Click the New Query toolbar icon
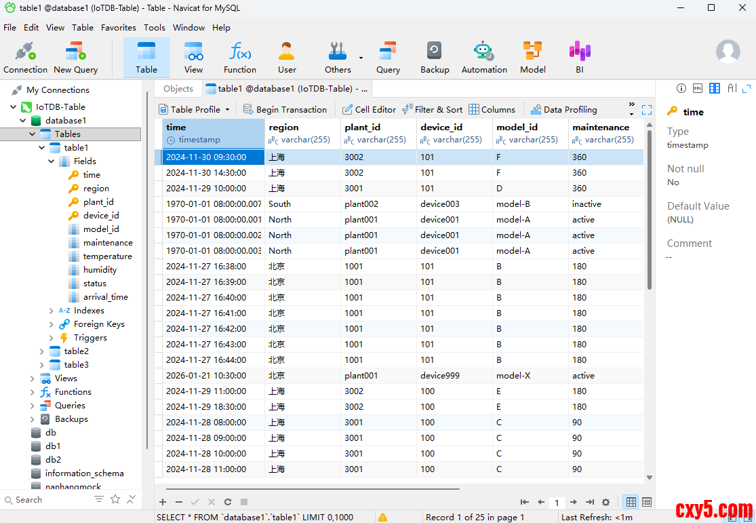Image resolution: width=756 pixels, height=523 pixels. point(75,58)
